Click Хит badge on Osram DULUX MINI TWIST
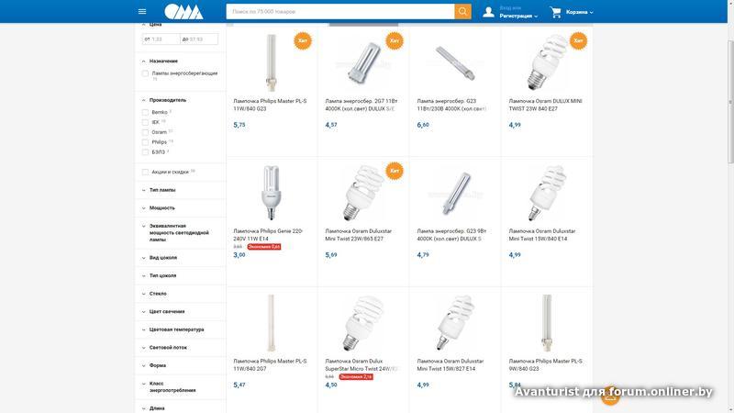The height and width of the screenshot is (413, 734). point(578,40)
